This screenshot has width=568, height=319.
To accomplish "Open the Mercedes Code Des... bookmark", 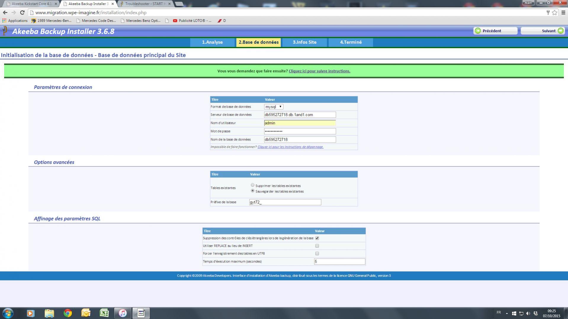I will 96,21.
